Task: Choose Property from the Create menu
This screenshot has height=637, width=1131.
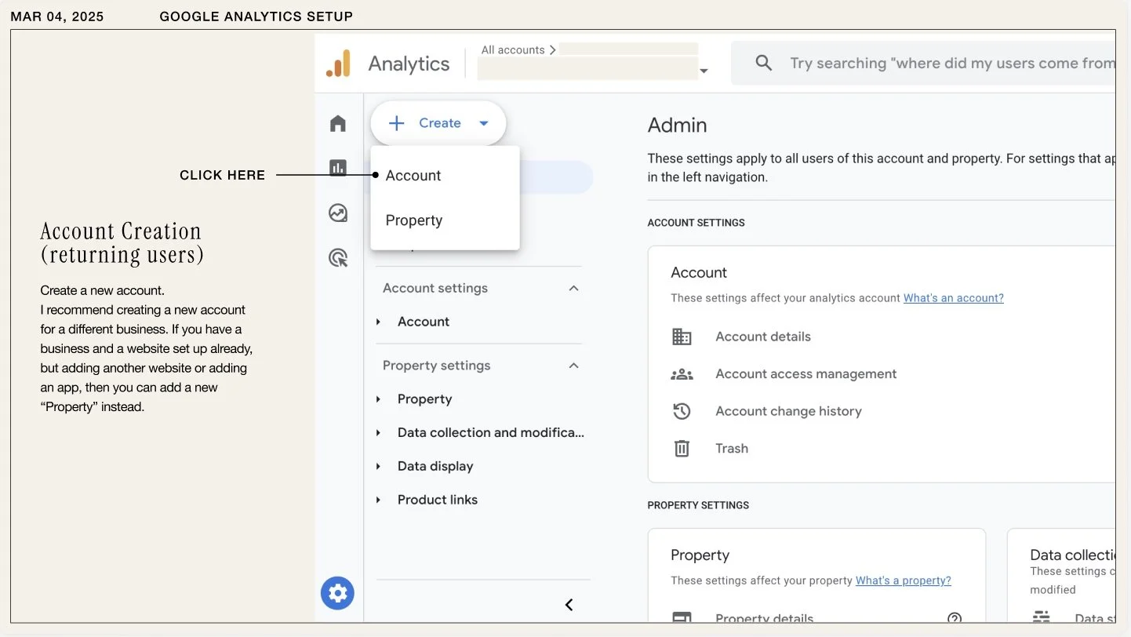Action: [445, 220]
